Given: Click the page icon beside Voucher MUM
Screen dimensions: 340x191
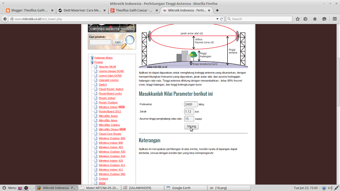Looking at the screenshot, I should click(x=96, y=67).
